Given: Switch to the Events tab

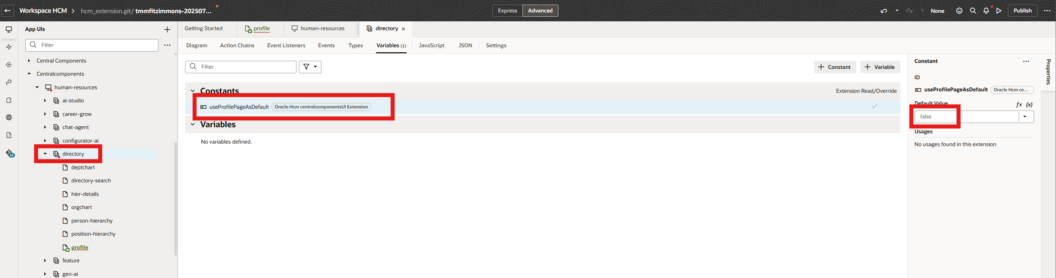Looking at the screenshot, I should point(326,46).
